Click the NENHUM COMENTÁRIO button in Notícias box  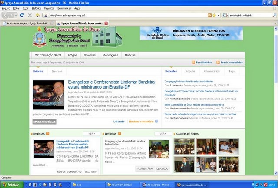tap(69, 172)
